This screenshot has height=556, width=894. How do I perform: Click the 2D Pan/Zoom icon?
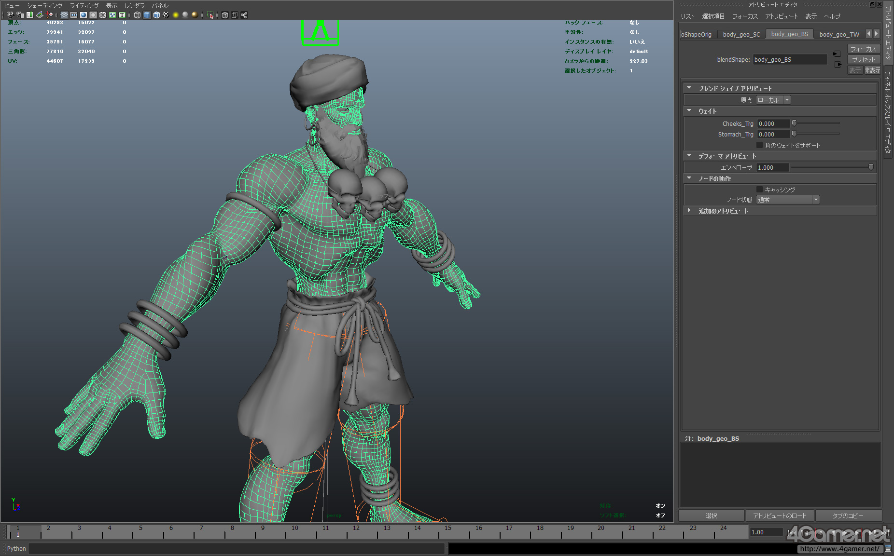[x=49, y=15]
